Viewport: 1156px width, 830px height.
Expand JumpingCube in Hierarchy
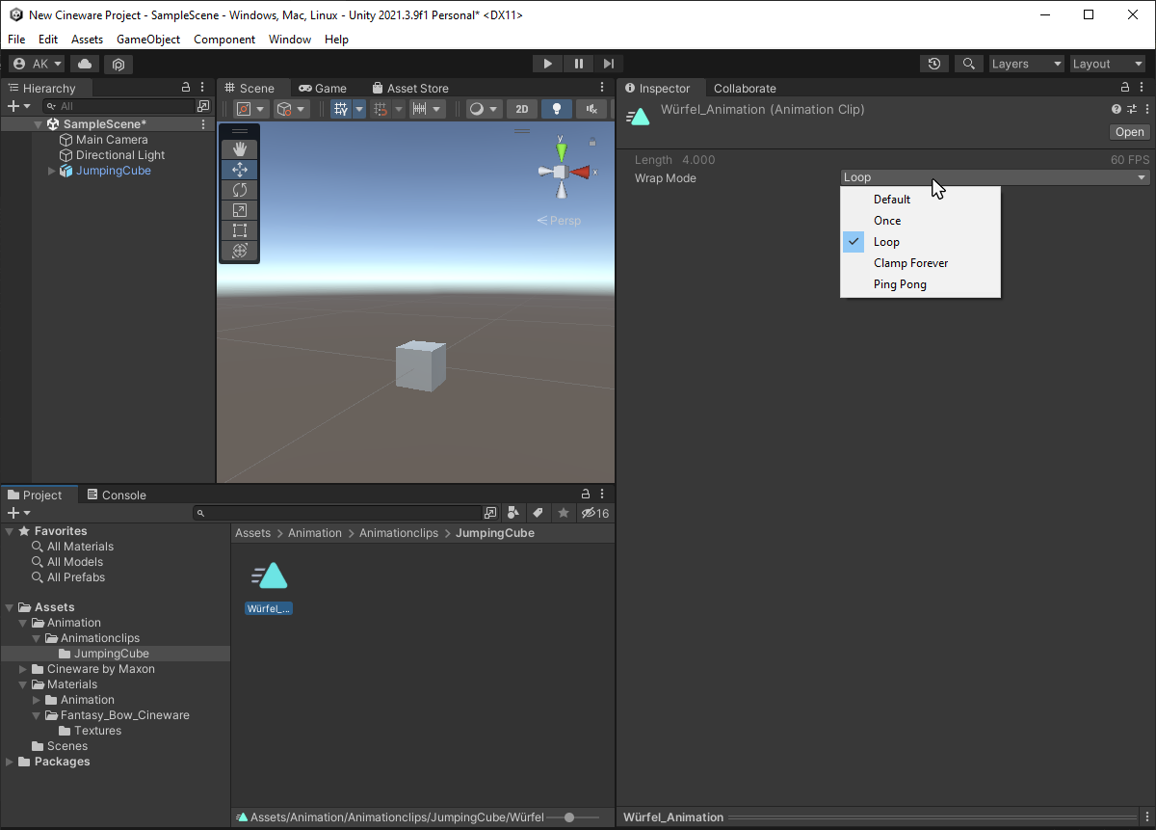click(52, 171)
